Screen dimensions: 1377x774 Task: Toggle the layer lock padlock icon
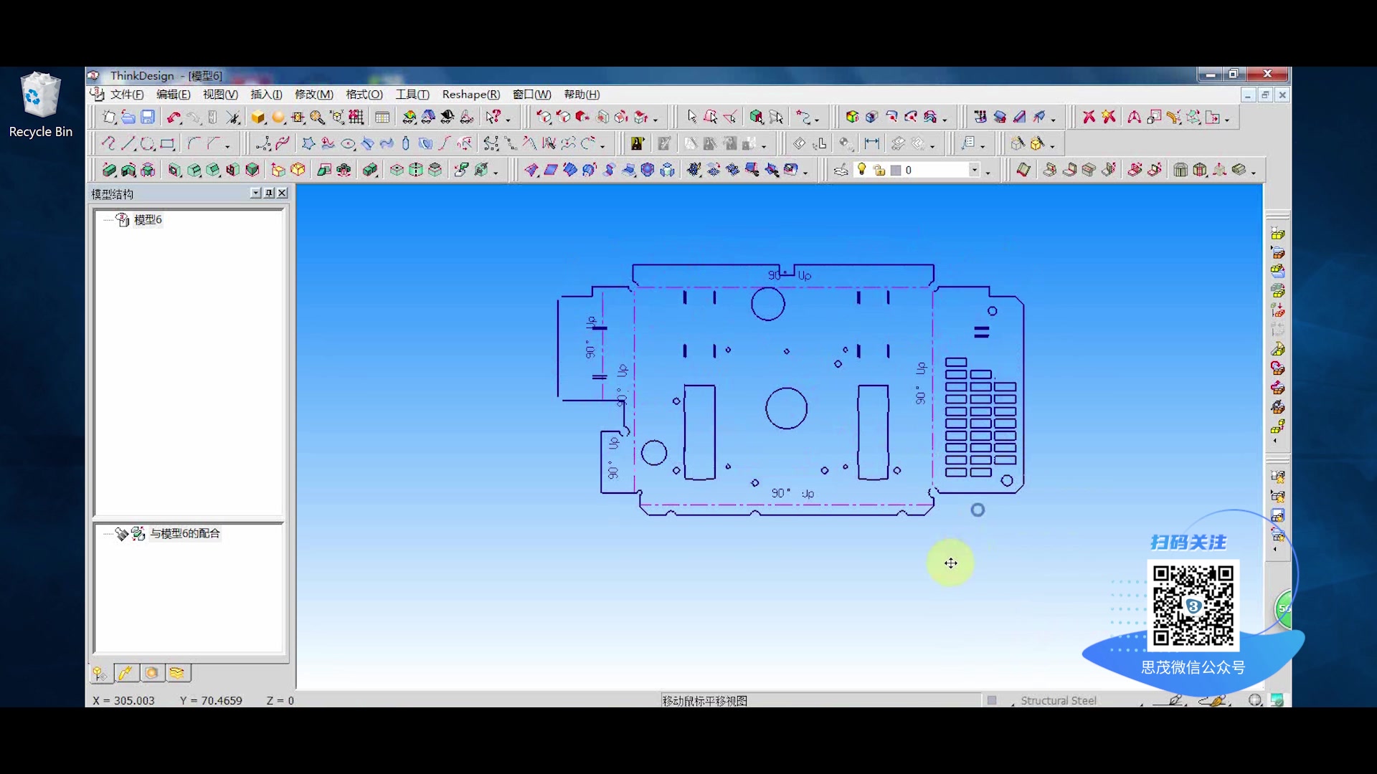(880, 170)
